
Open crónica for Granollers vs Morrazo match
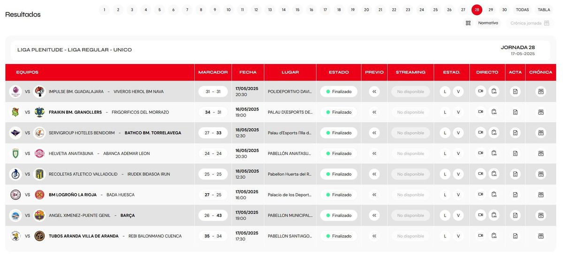coord(541,112)
